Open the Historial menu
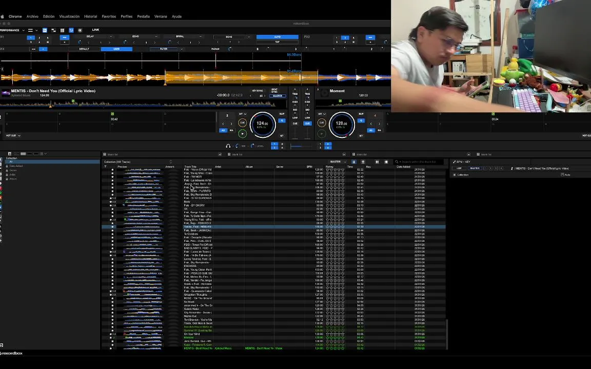591x369 pixels. click(x=90, y=16)
